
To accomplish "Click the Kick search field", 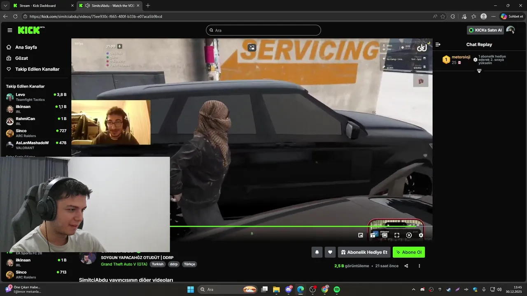I will tap(263, 30).
